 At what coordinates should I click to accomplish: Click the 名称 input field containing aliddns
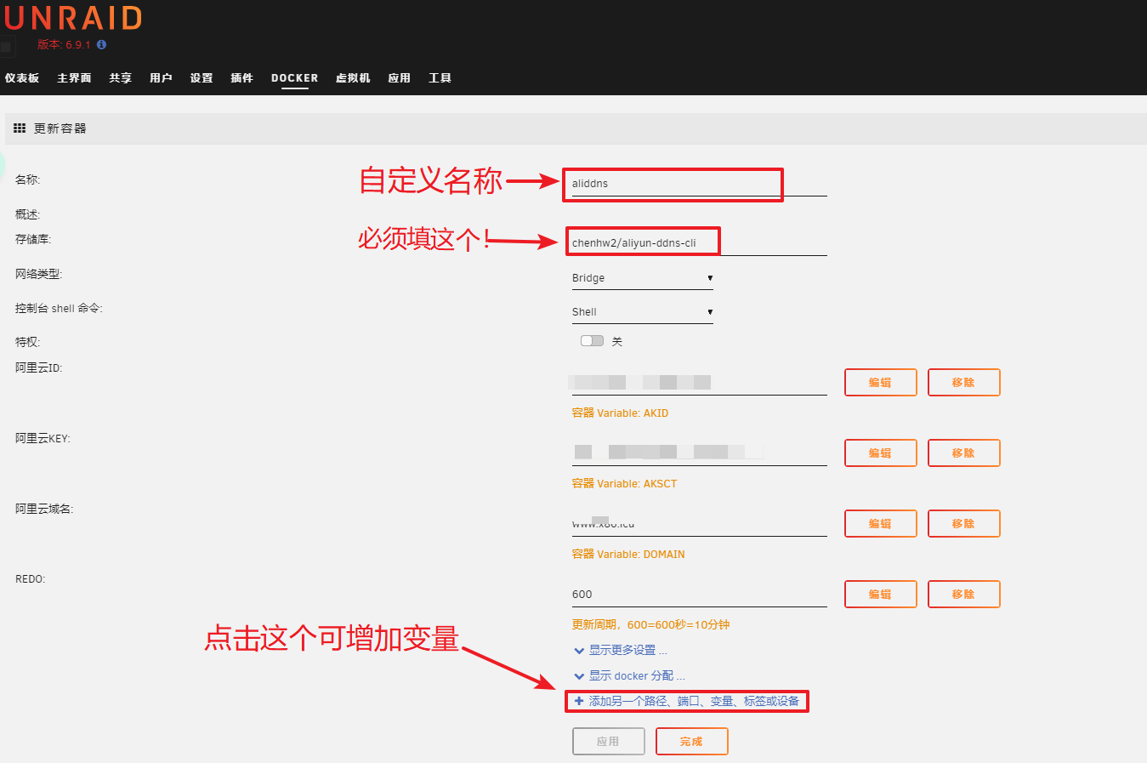(x=699, y=184)
